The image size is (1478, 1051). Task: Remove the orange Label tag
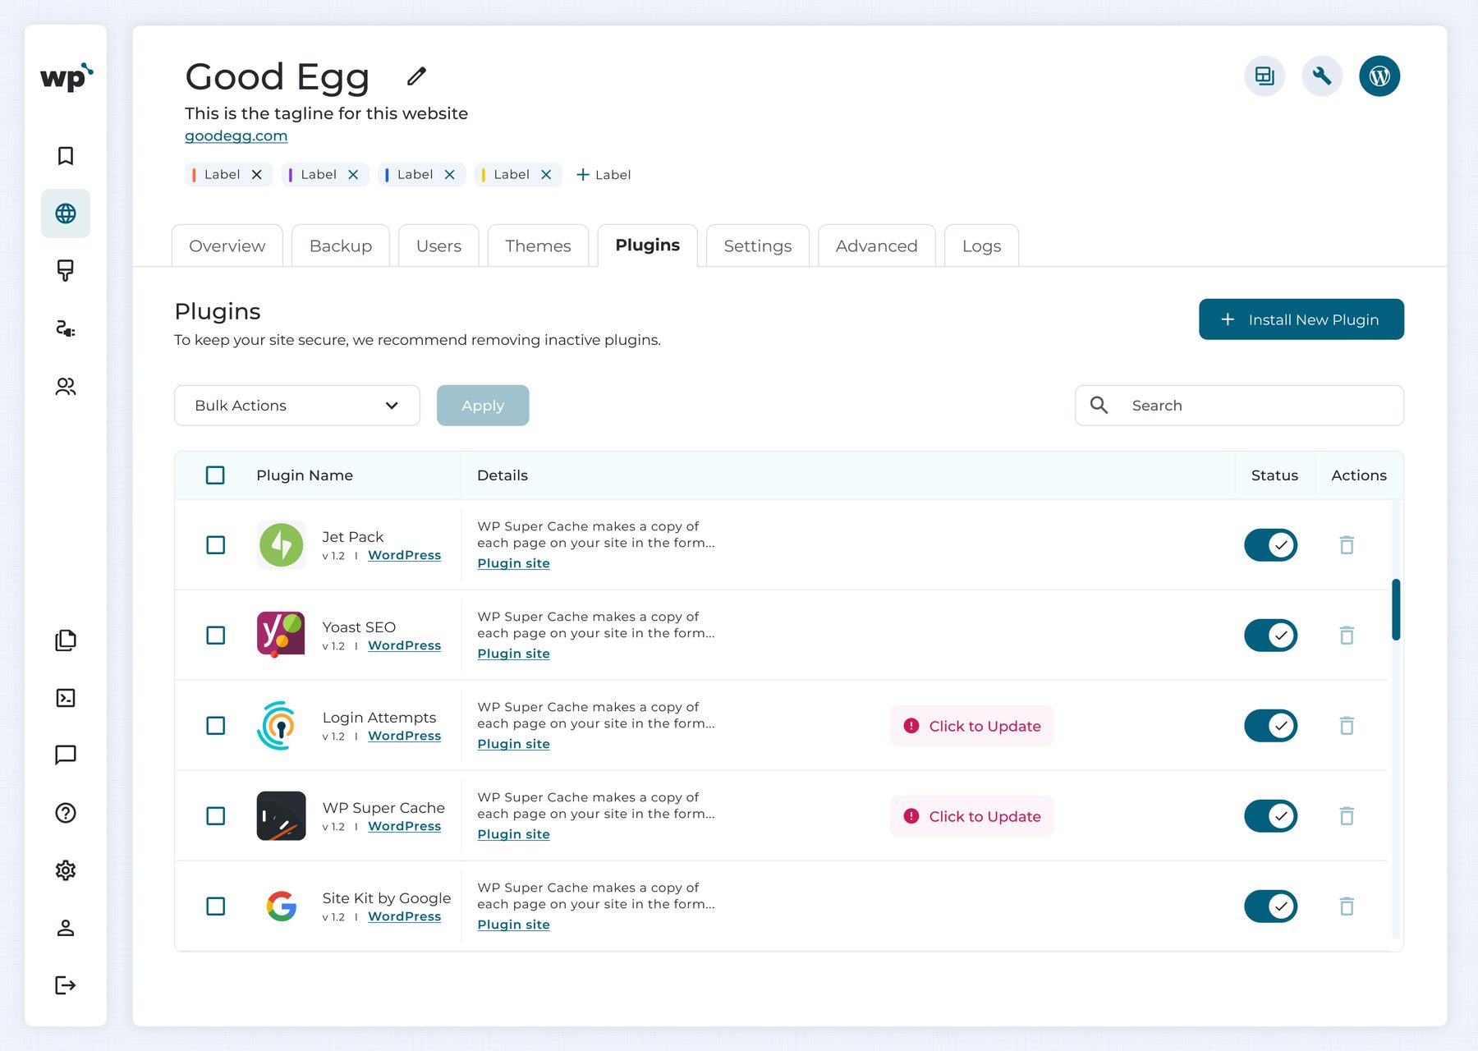click(x=256, y=175)
